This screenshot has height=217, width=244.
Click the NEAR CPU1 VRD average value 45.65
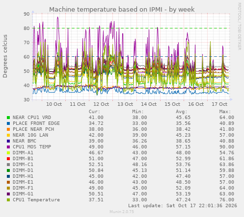click(x=183, y=118)
